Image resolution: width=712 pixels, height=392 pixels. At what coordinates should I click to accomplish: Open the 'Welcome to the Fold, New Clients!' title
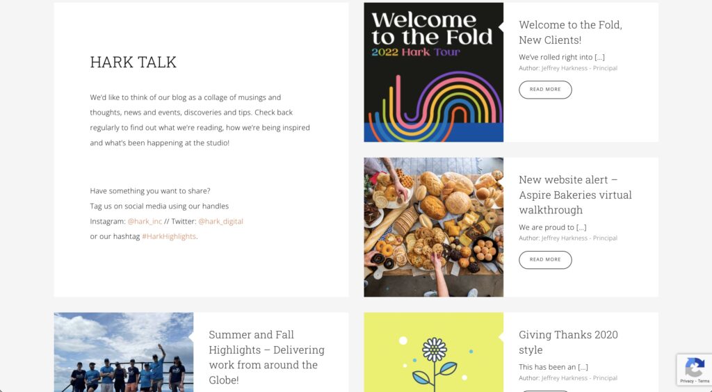(570, 33)
